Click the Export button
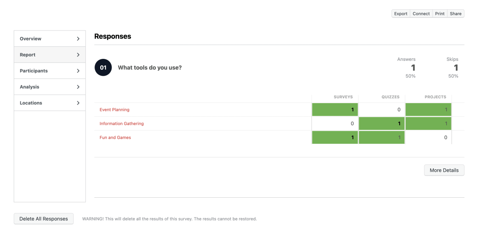Viewport: 486px width, 233px height. click(401, 14)
